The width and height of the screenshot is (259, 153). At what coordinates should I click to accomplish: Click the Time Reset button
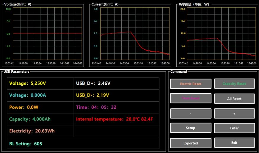pos(190,98)
